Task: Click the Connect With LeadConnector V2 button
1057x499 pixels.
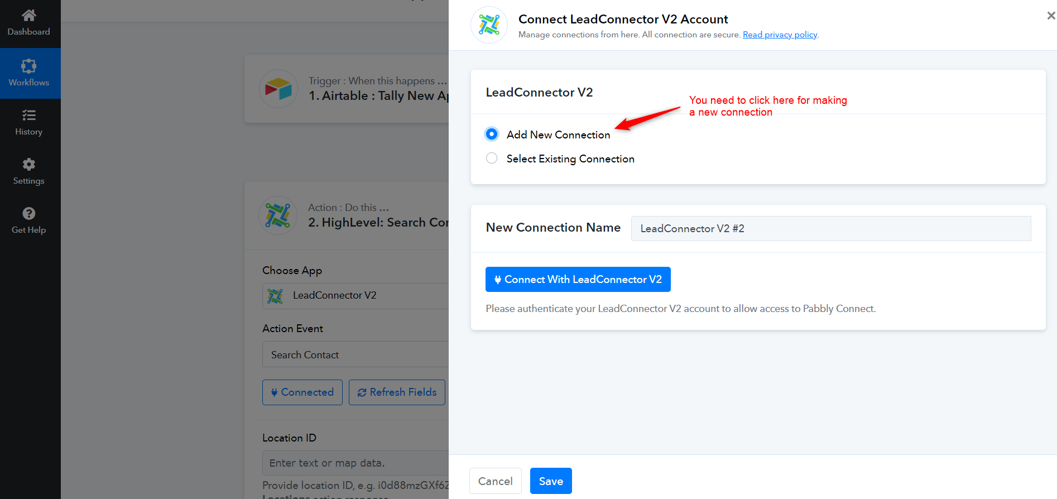Action: pos(578,279)
